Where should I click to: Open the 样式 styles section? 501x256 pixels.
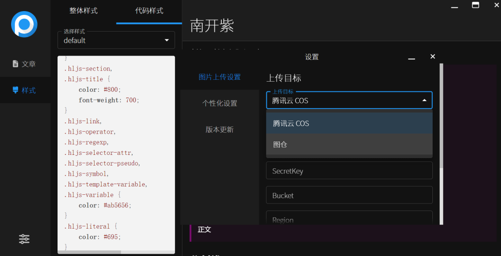(x=24, y=90)
